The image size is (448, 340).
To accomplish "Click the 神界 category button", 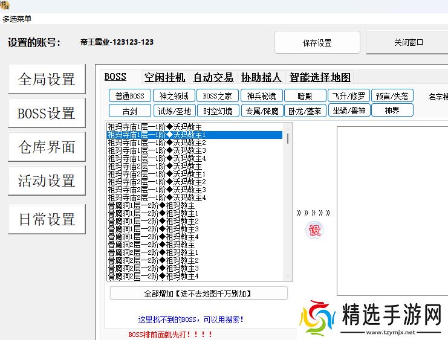I will pos(392,111).
